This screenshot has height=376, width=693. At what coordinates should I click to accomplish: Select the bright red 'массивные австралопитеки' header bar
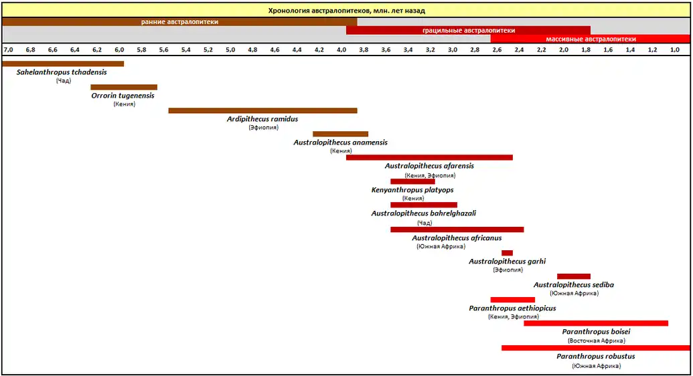pos(590,39)
